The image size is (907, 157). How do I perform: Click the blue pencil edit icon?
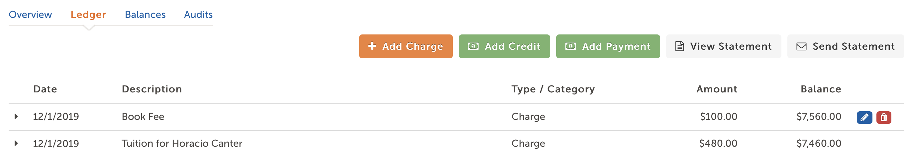864,118
